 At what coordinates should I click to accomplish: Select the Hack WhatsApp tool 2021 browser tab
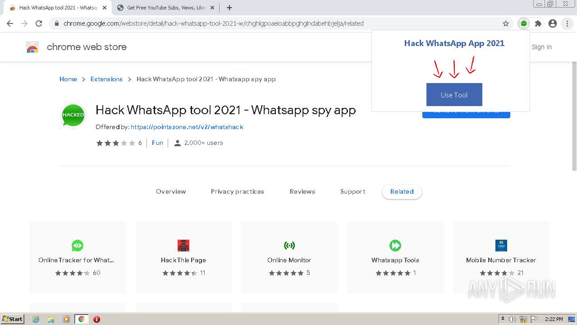57,8
